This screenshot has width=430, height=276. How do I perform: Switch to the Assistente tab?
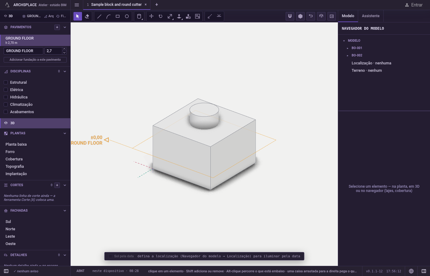coord(371,16)
